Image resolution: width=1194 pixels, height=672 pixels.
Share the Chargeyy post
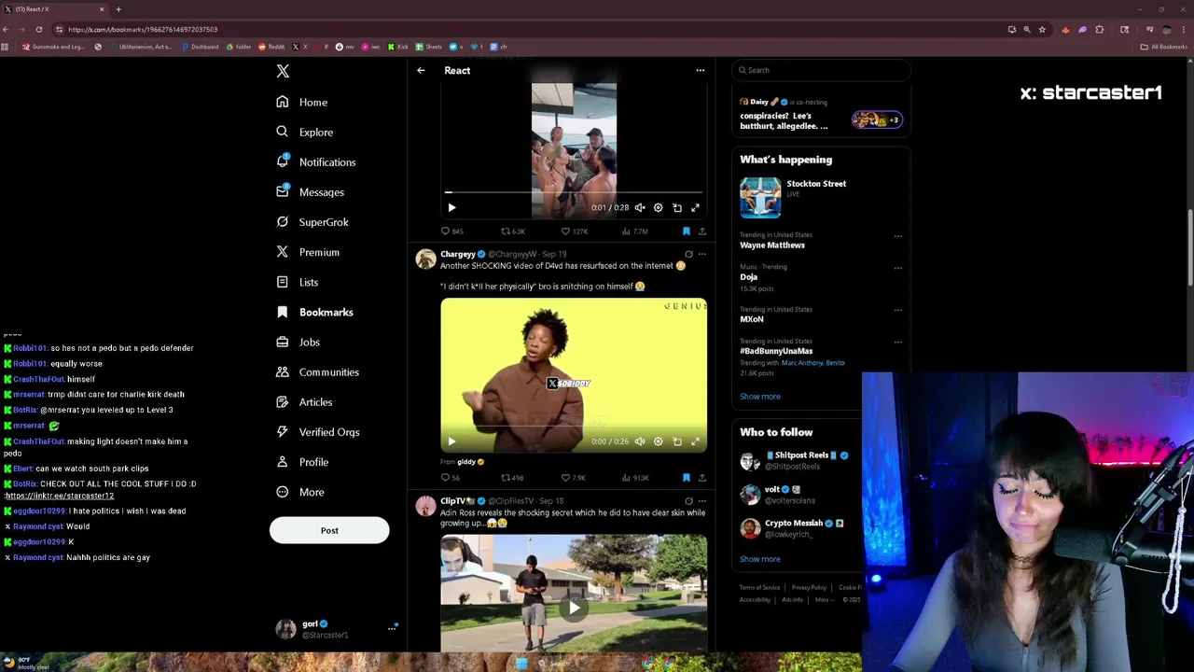(702, 478)
